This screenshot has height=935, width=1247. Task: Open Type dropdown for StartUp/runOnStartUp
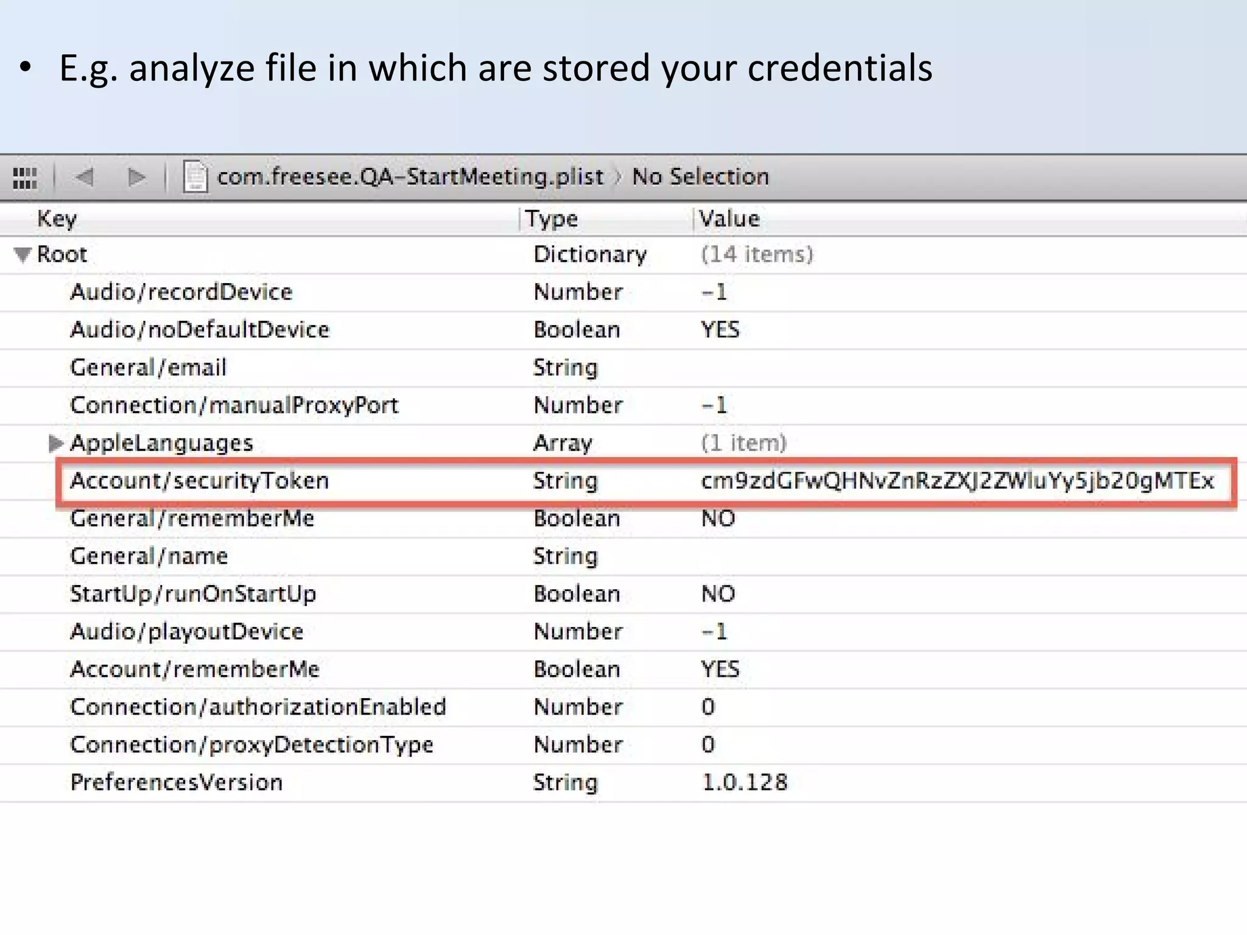pos(577,594)
